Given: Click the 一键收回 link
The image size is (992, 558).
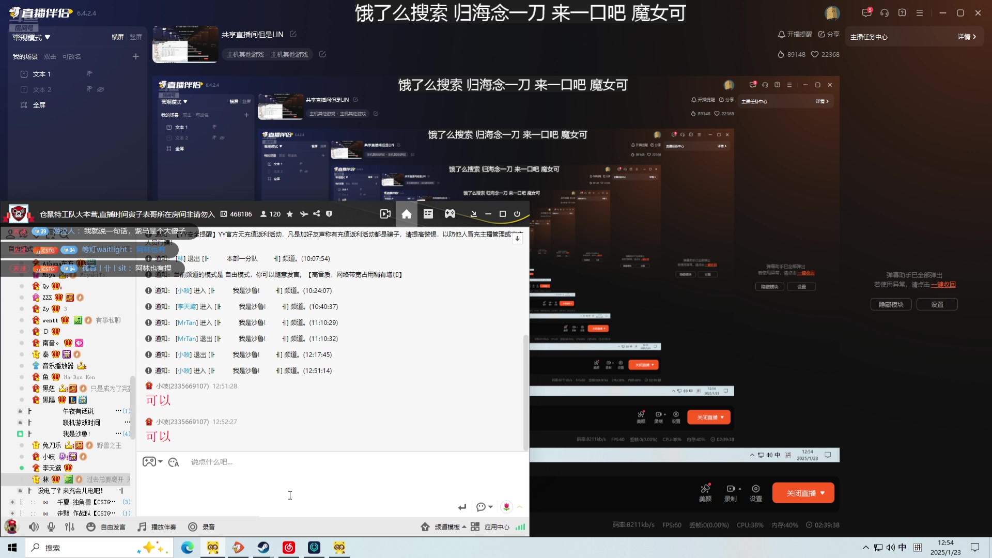Looking at the screenshot, I should [x=943, y=285].
